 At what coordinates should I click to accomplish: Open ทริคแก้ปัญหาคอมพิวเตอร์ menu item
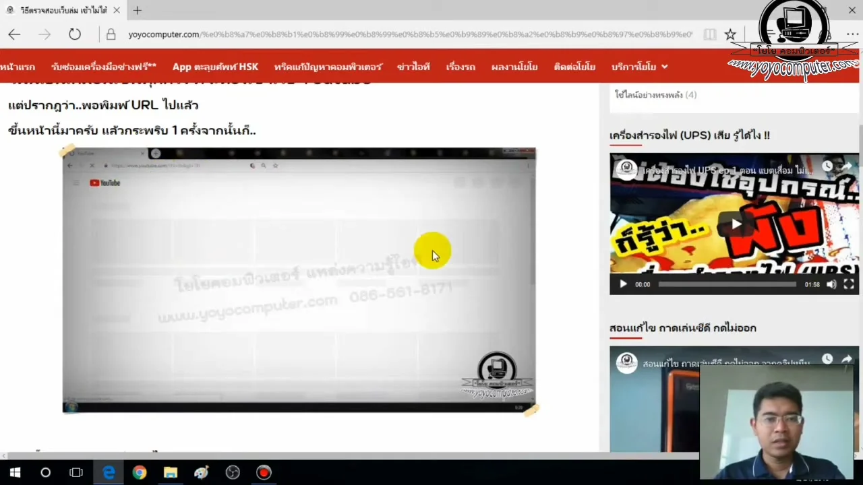pyautogui.click(x=328, y=67)
